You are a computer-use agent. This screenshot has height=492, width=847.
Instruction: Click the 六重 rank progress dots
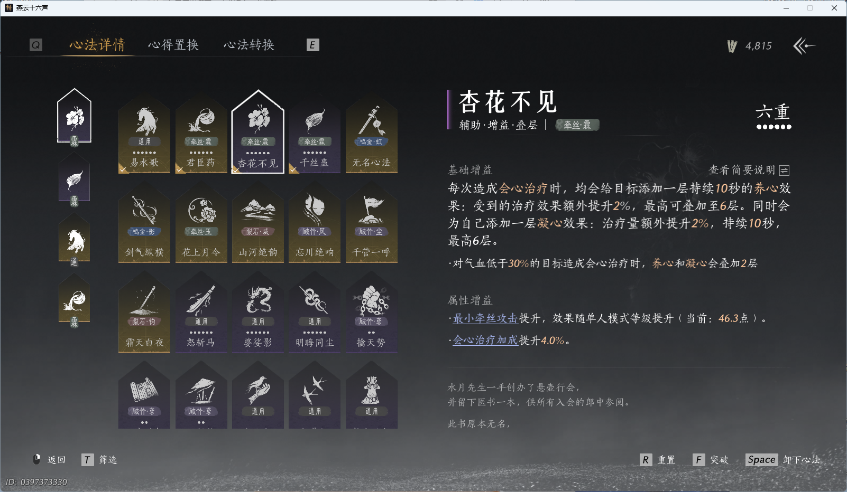[x=774, y=120]
